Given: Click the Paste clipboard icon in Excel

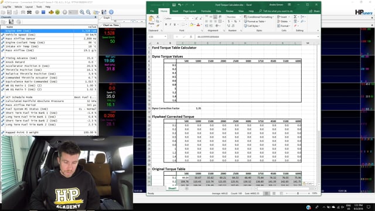Looking at the screenshot, I should (x=151, y=19).
